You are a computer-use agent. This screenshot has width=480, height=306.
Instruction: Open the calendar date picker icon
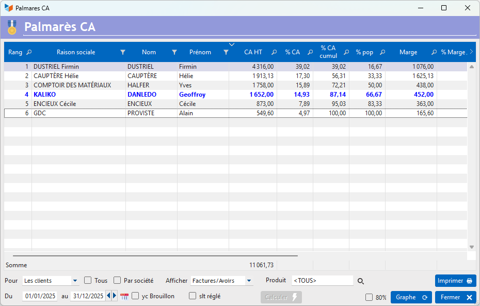tap(124, 296)
